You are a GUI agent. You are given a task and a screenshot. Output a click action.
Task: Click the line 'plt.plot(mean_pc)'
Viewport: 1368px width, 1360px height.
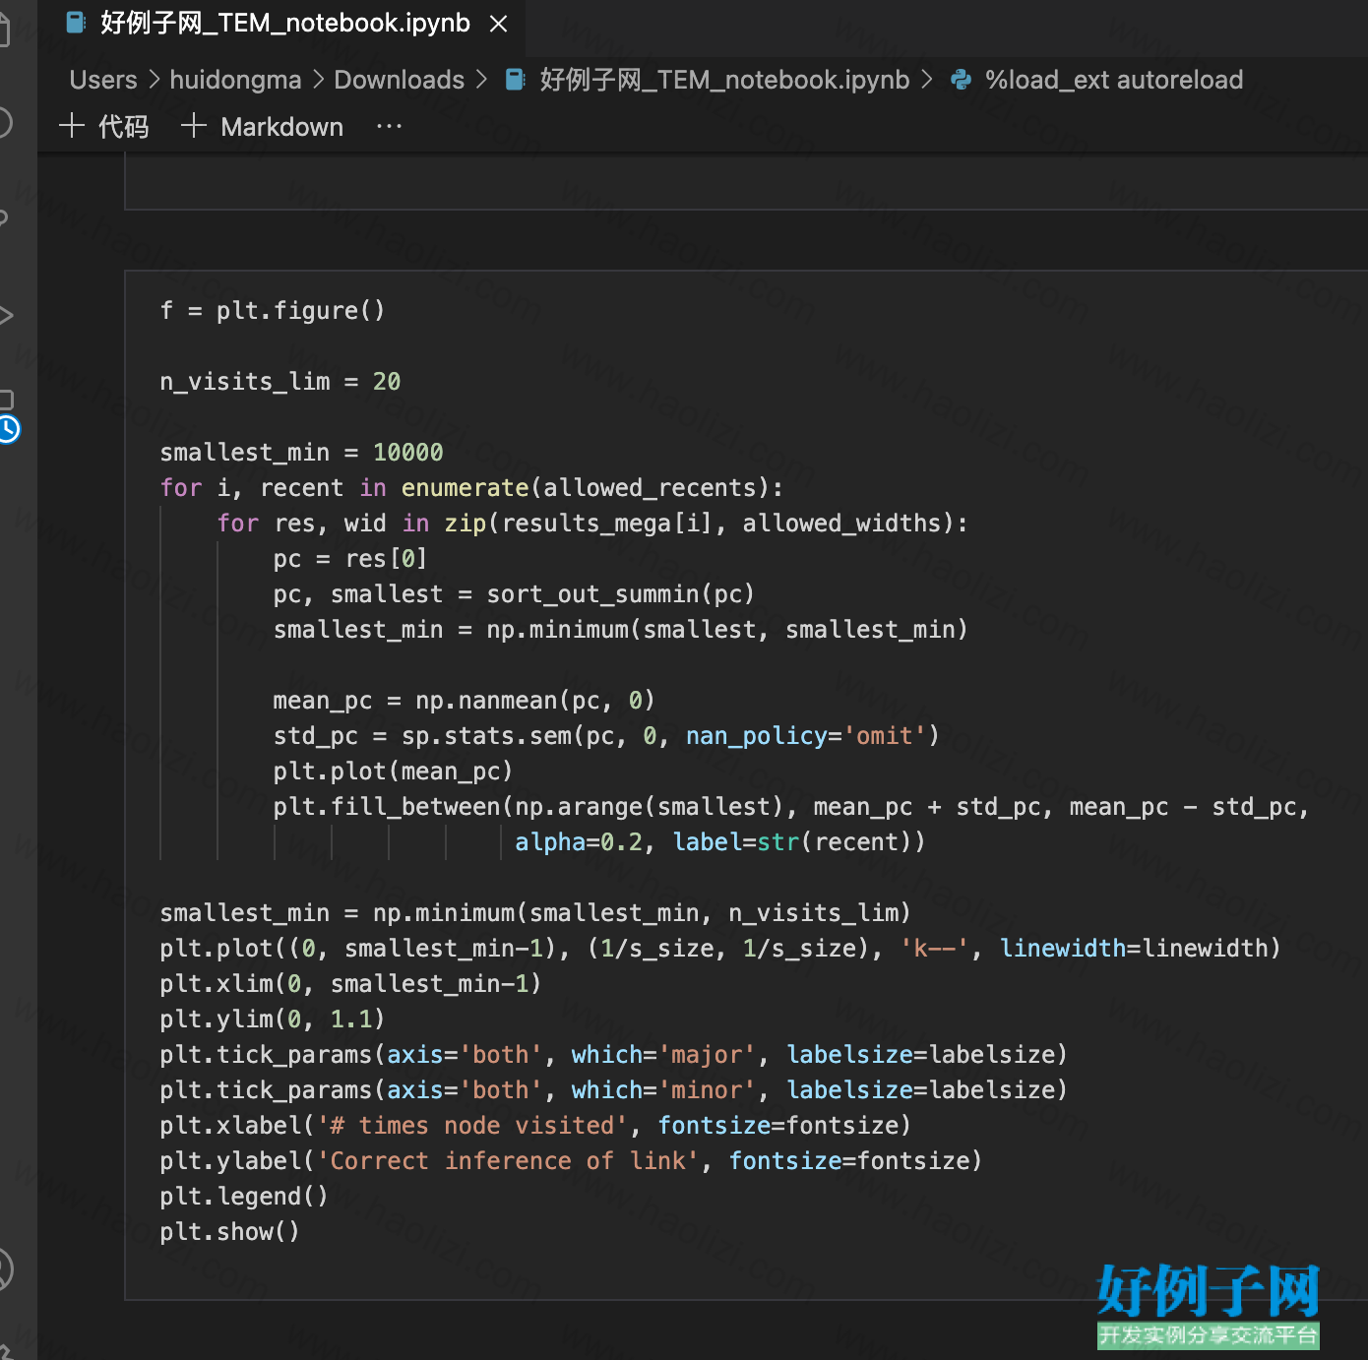click(393, 772)
